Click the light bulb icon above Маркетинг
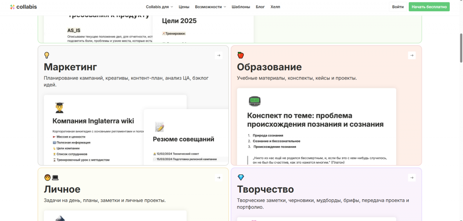Image resolution: width=463 pixels, height=221 pixels. [47, 55]
